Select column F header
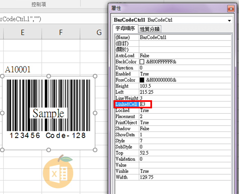239x194 pixels. (61, 32)
